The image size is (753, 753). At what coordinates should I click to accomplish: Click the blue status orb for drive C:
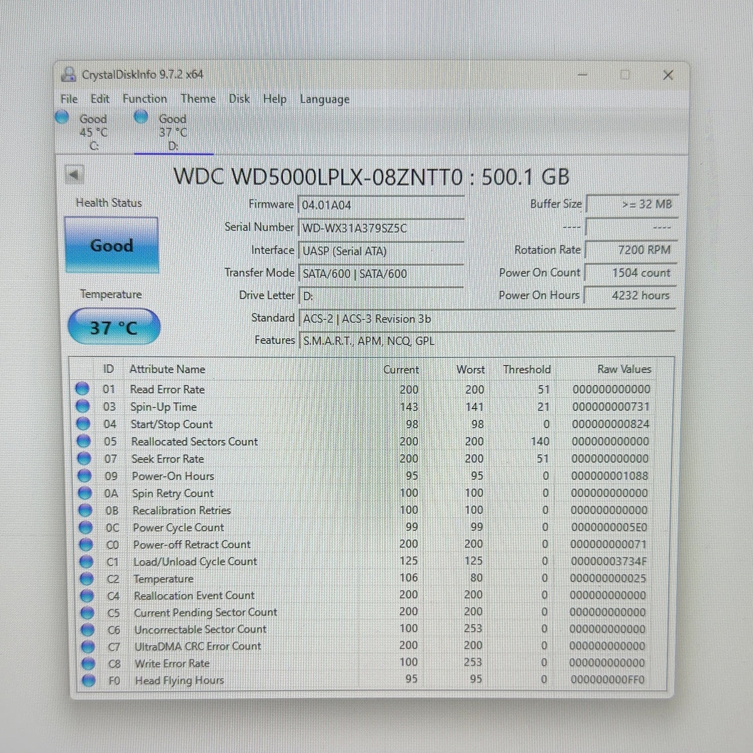tap(61, 117)
